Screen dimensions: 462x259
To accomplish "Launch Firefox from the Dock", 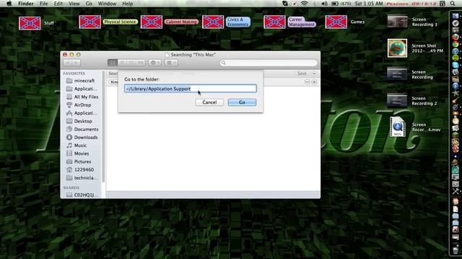I will [x=456, y=37].
